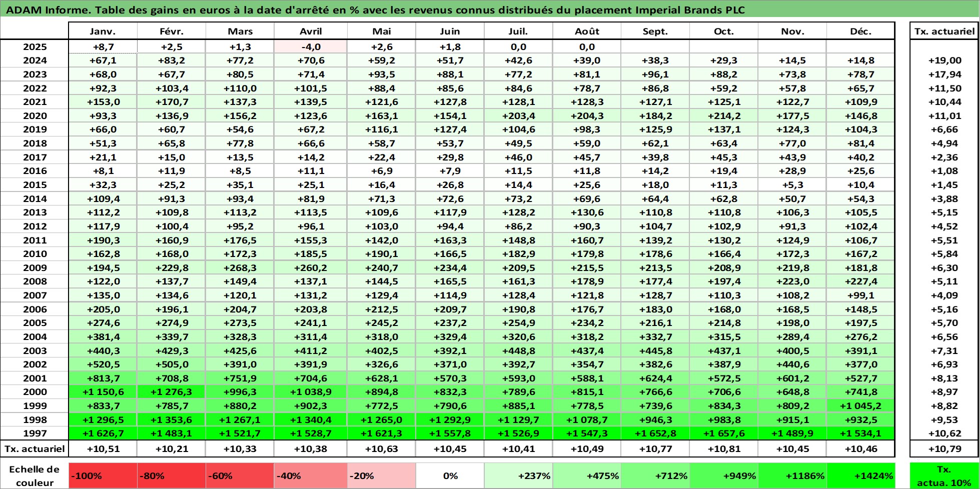Click the +1 276,3 cell in 2000
Viewport: 980px width, 489px height.
(172, 392)
